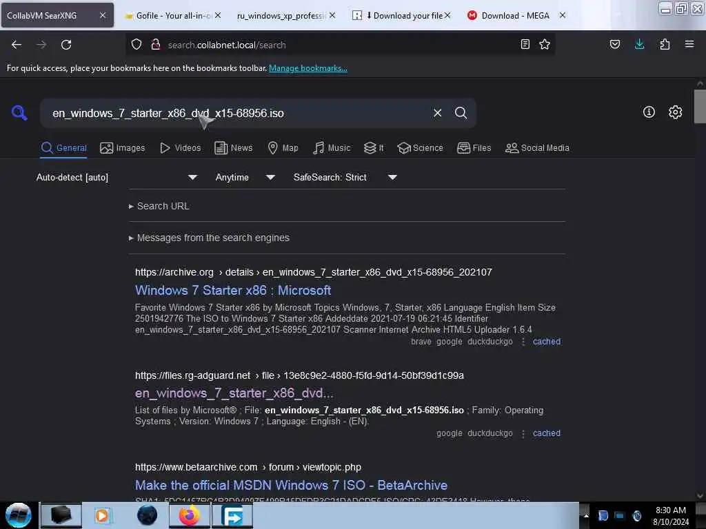Switch to the Gofile tab
Viewport: 706px width, 529px height.
coord(172,16)
